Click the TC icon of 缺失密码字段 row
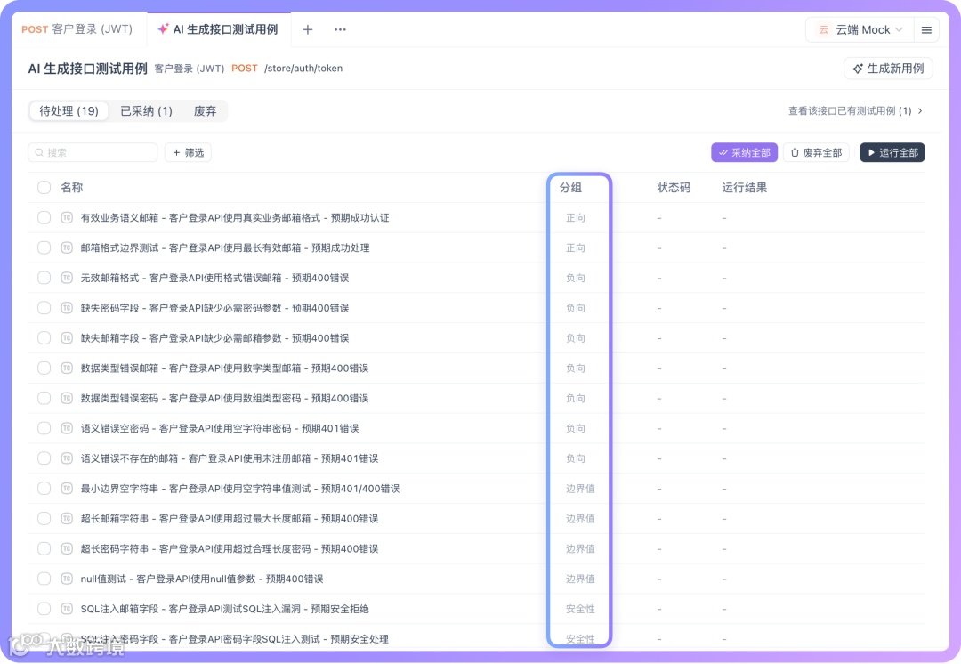Image resolution: width=961 pixels, height=664 pixels. tap(67, 308)
